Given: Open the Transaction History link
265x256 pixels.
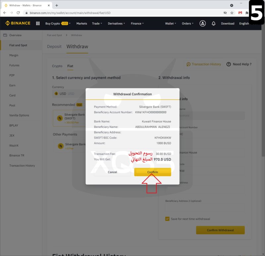Looking at the screenshot, I should pyautogui.click(x=206, y=64).
